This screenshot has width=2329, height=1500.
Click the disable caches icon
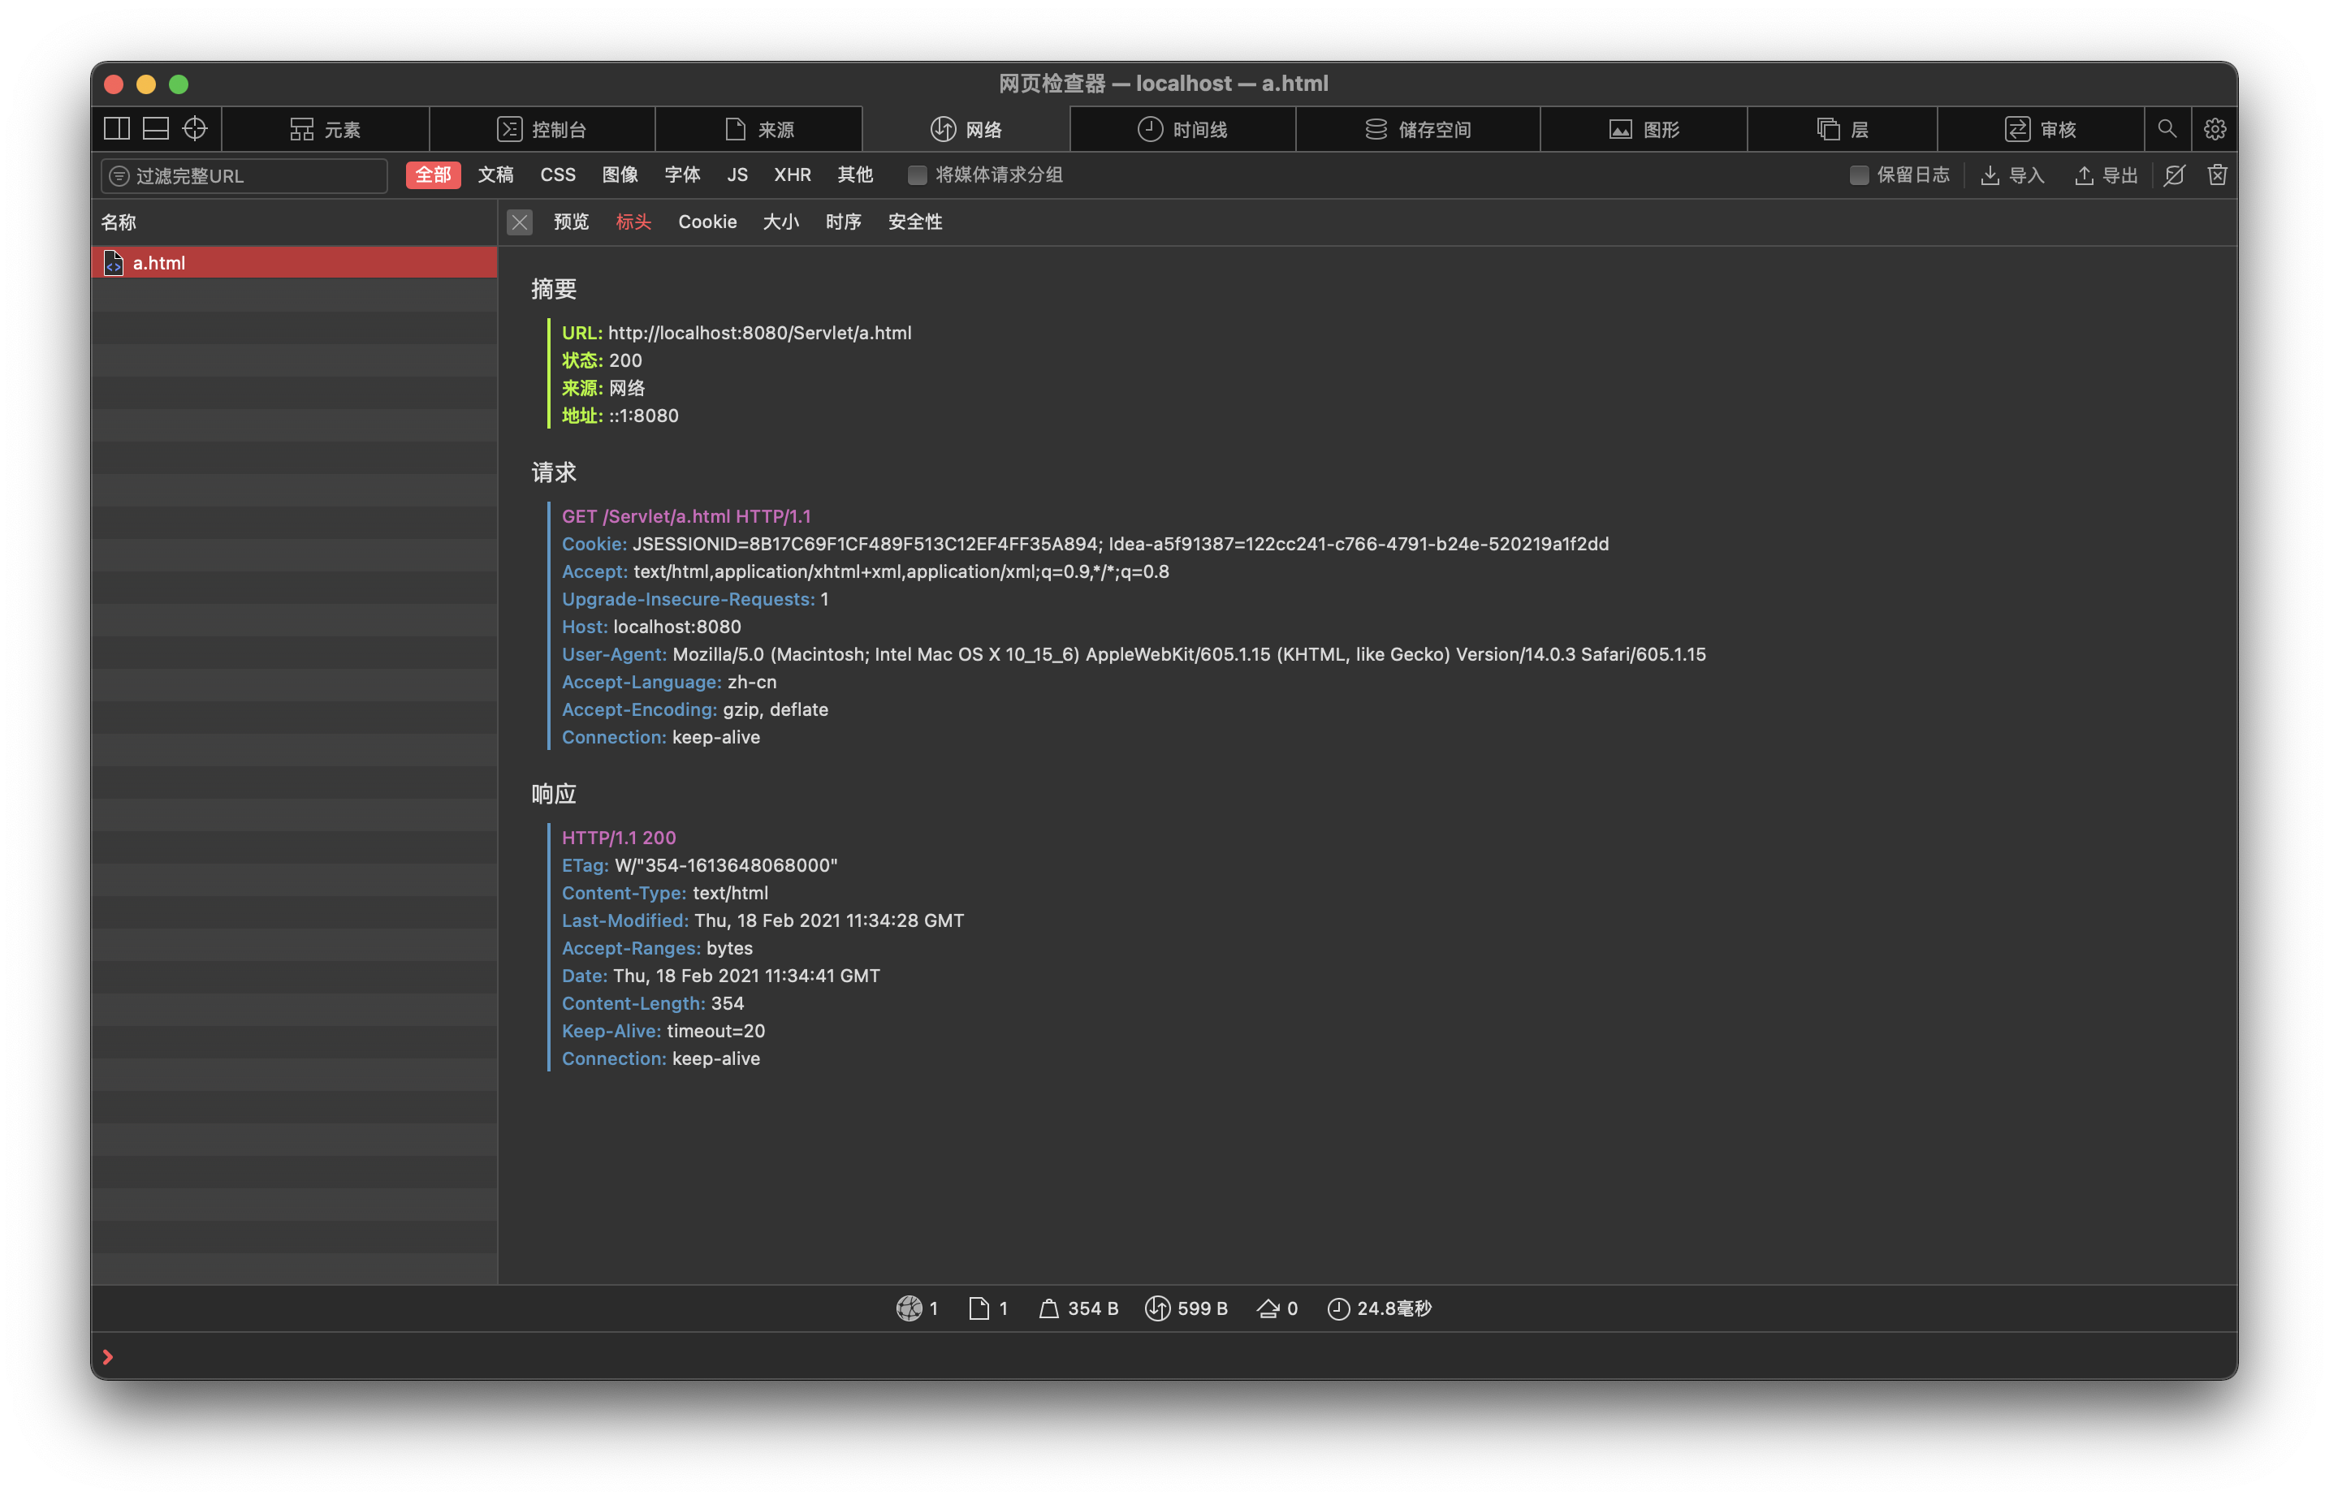tap(2174, 175)
